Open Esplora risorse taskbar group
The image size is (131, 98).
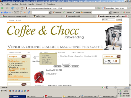tap(72, 96)
